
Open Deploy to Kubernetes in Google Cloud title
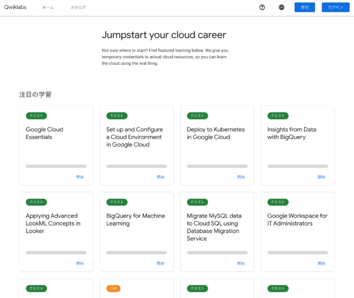215,133
